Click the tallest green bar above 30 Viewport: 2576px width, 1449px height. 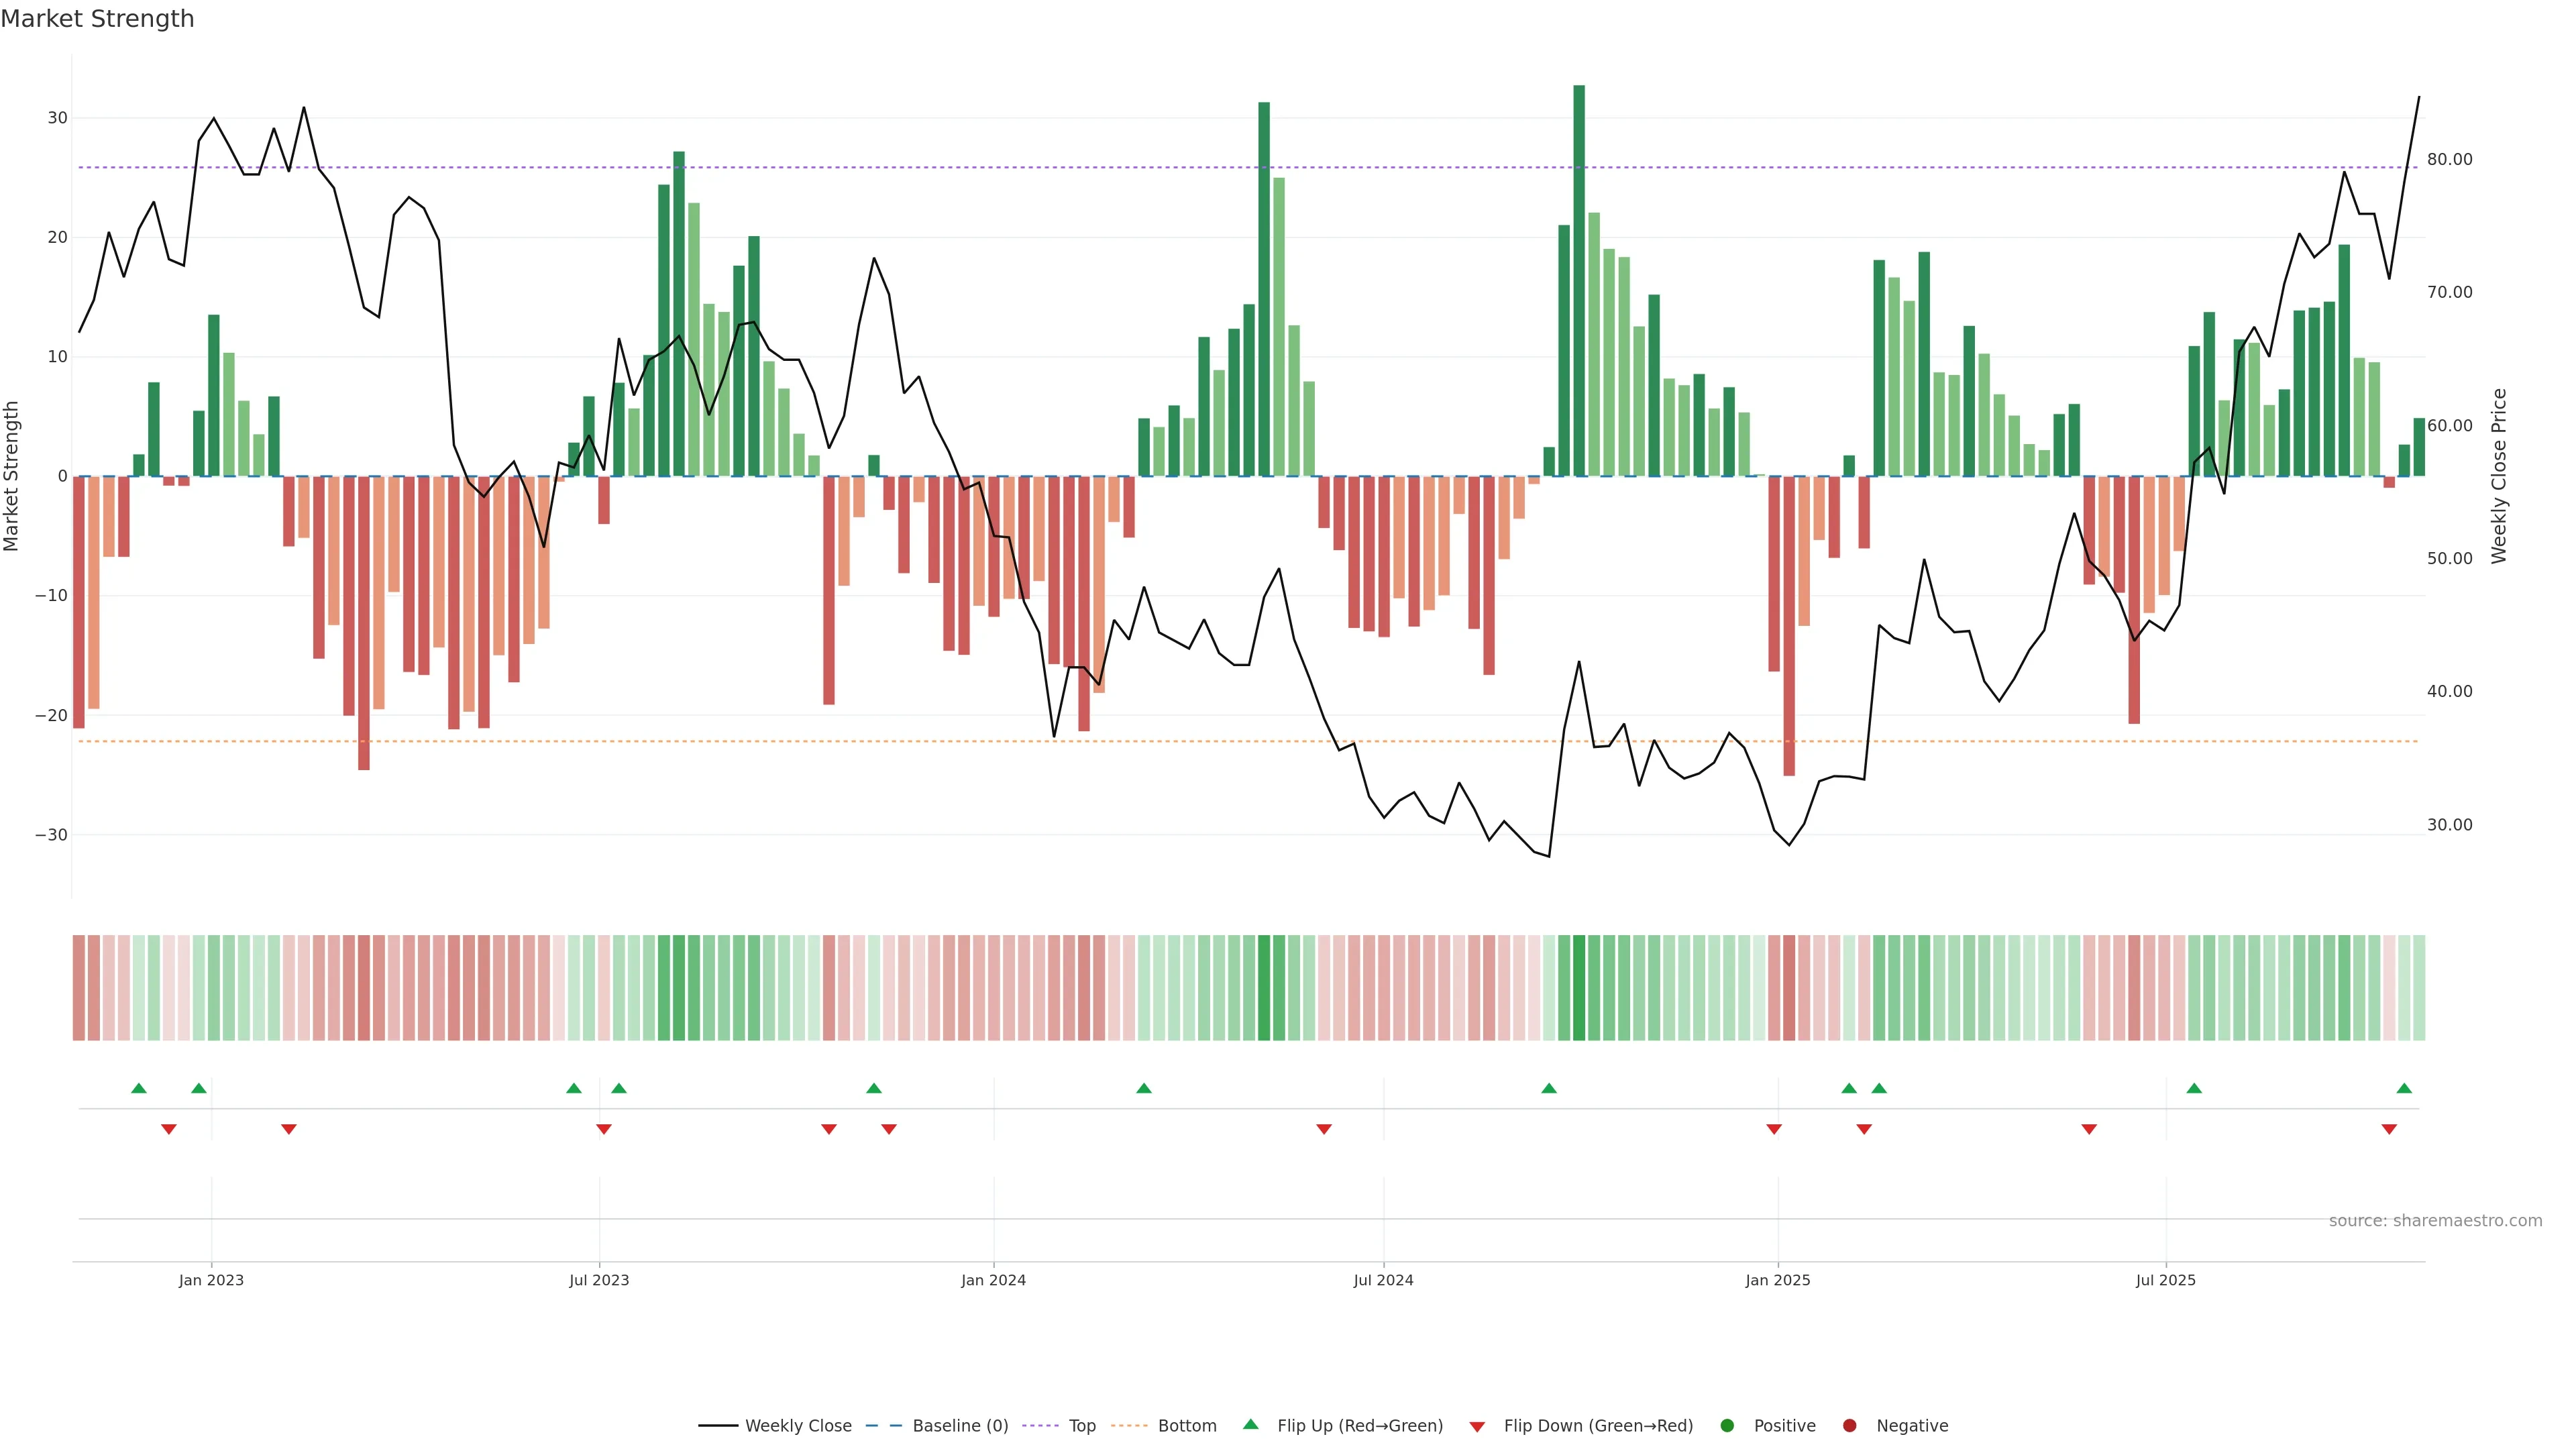click(x=1579, y=280)
